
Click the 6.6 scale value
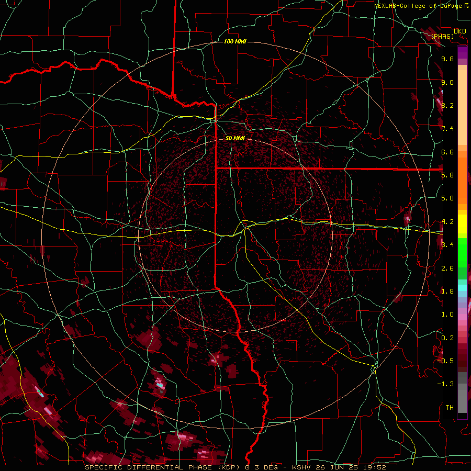click(447, 152)
